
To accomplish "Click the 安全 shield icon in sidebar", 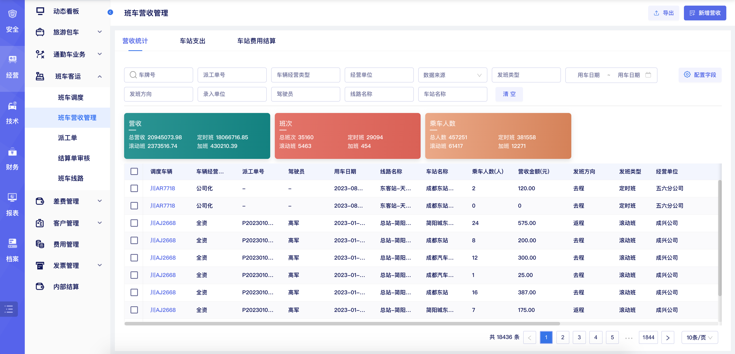I will (x=12, y=14).
